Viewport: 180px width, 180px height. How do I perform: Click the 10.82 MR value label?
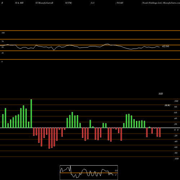click(167, 105)
